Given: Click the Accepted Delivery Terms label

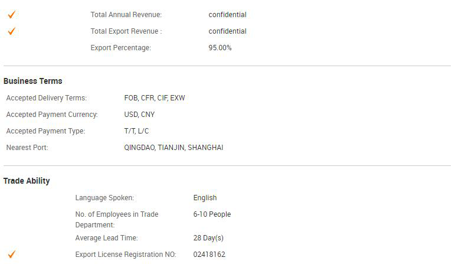Looking at the screenshot, I should (47, 98).
